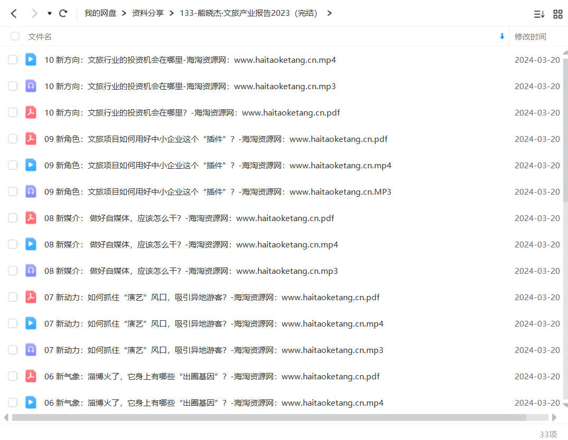The image size is (568, 440).
Task: Click the horizontal scrollbar thumb
Action: 269,417
